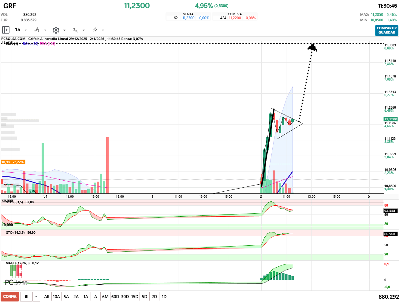Select the 10A period tab
403x303 pixels.
tap(56, 297)
